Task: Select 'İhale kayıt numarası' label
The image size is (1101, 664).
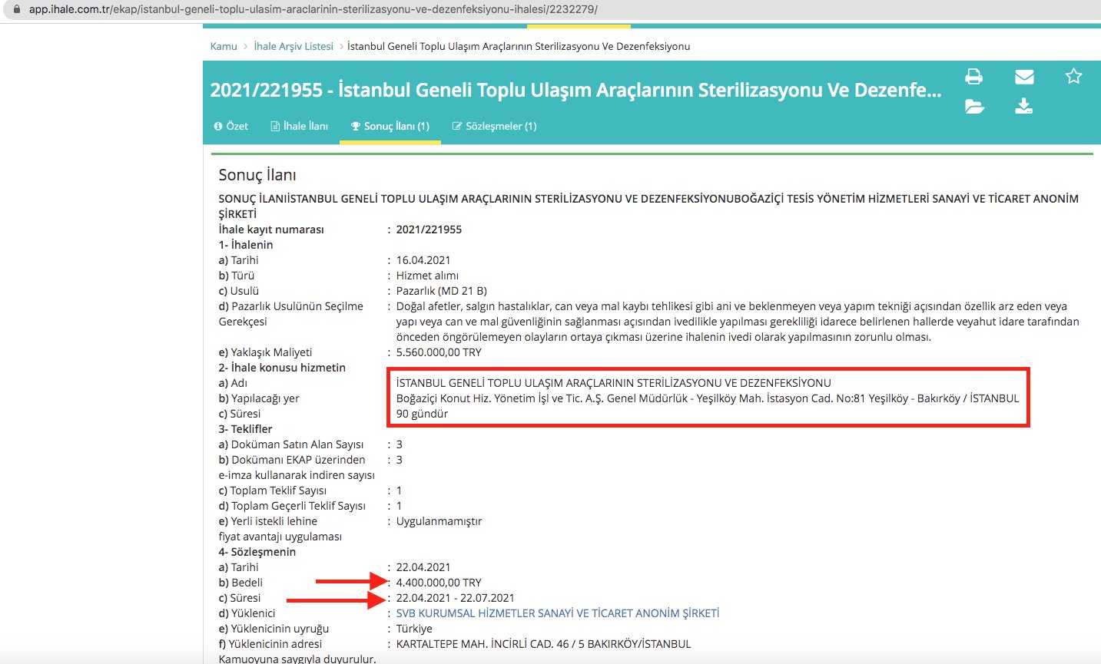Action: pos(271,230)
